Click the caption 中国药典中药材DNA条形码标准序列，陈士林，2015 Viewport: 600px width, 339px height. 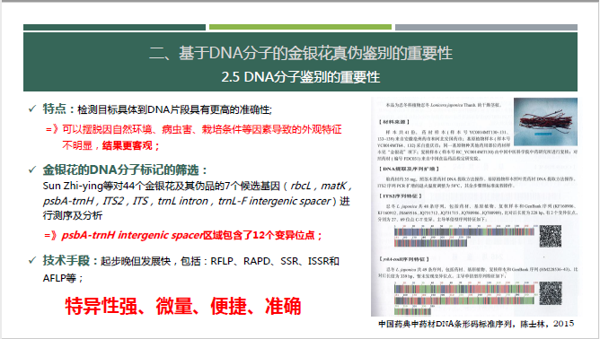[x=476, y=324]
